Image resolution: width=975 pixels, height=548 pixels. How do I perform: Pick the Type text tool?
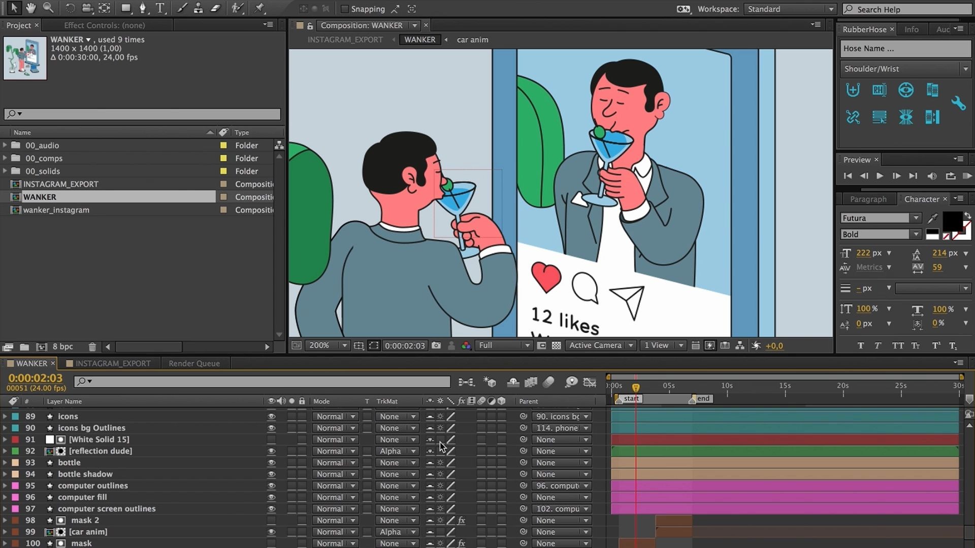point(160,8)
